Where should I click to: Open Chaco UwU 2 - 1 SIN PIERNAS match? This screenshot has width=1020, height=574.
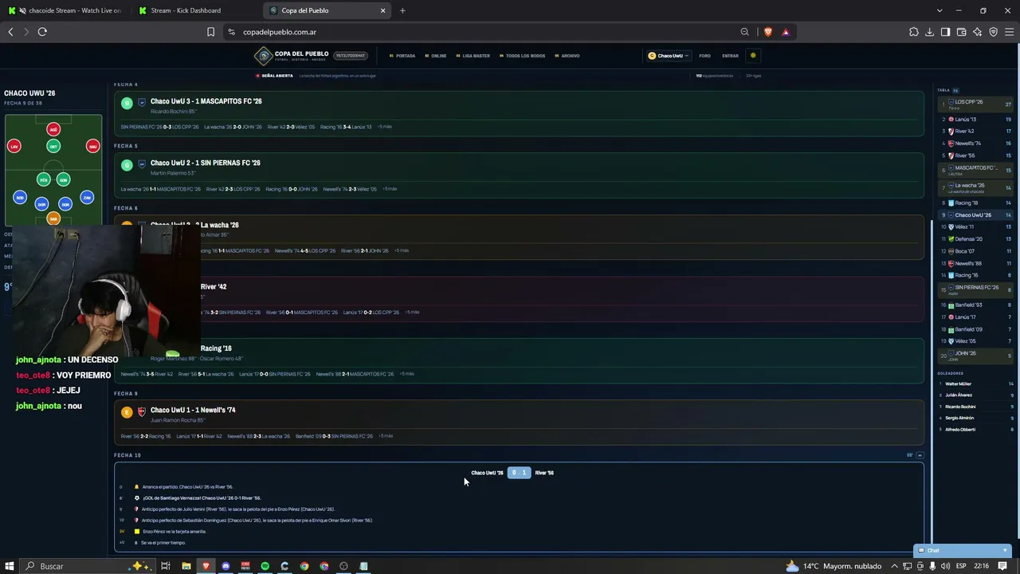(x=519, y=175)
